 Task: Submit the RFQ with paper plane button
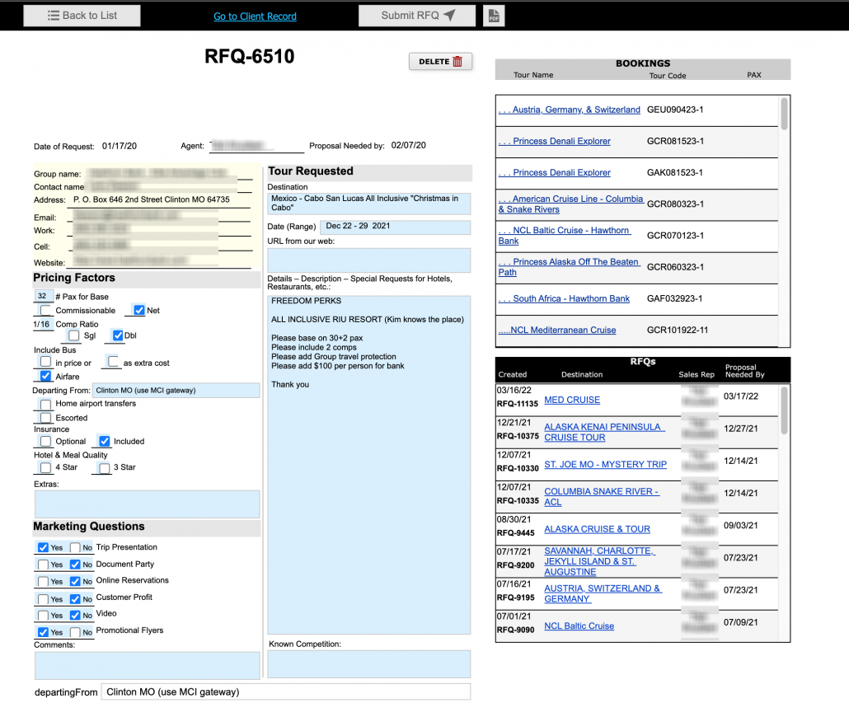417,16
